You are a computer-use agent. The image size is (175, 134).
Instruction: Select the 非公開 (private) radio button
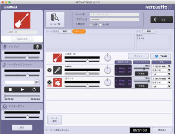(101, 25)
